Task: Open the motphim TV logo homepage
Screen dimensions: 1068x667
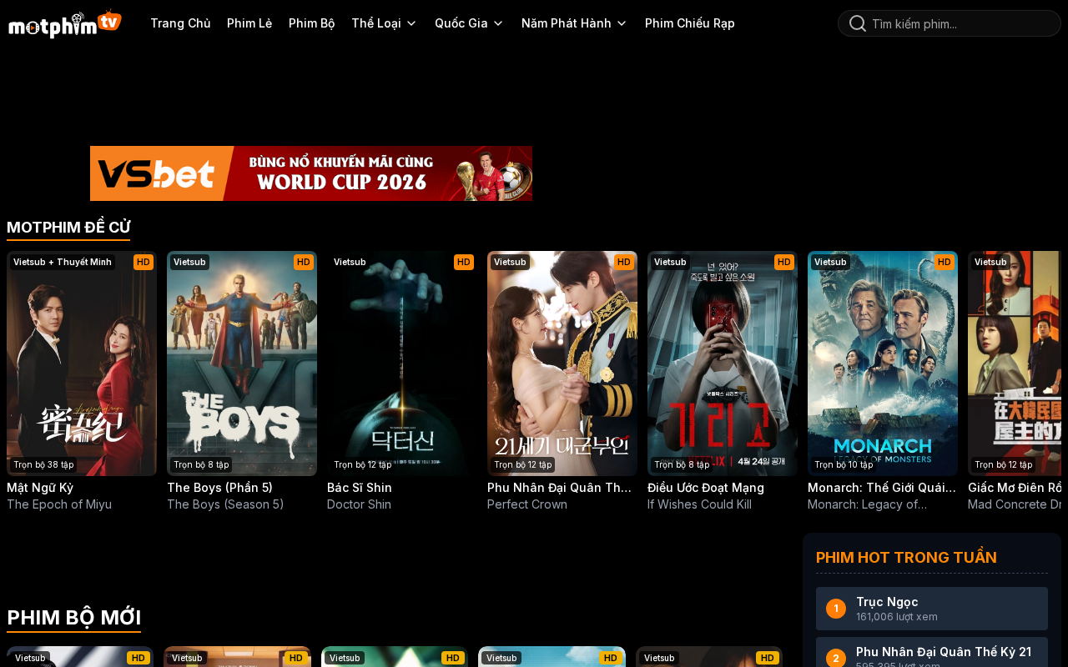Action: [65, 23]
